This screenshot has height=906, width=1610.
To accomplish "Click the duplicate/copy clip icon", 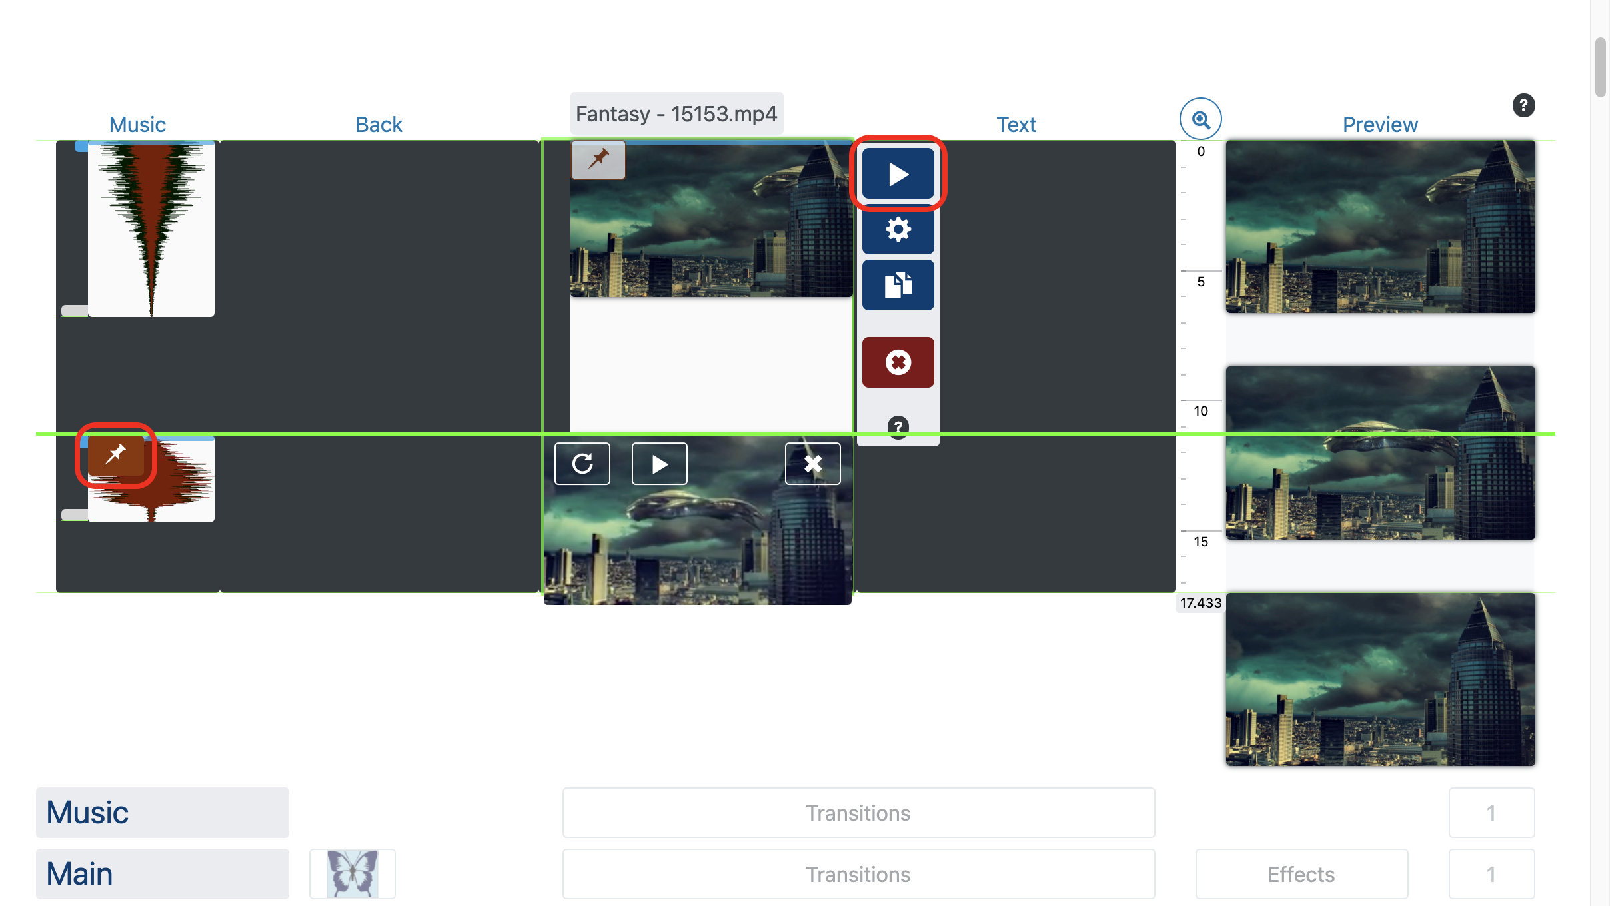I will 898,284.
